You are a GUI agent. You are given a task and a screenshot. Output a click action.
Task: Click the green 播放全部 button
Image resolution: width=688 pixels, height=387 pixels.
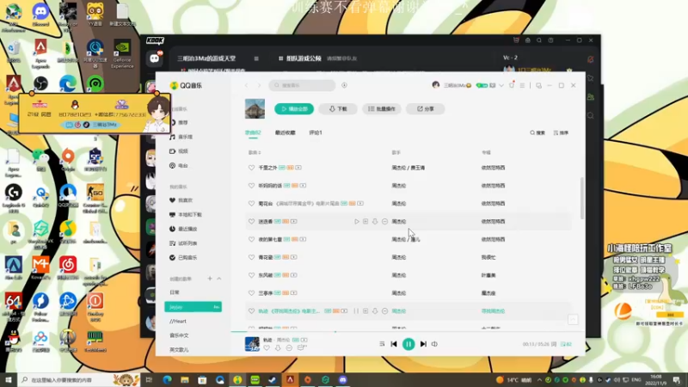click(294, 109)
